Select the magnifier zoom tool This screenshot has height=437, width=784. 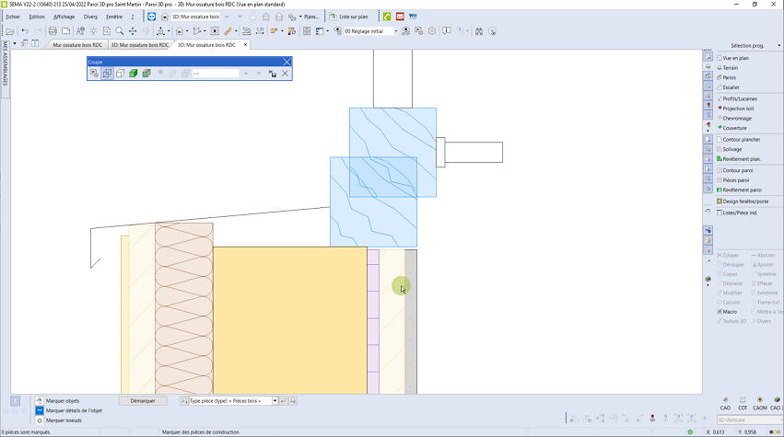click(x=120, y=31)
